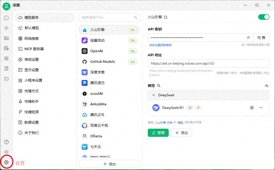275x170 pixels.
Task: Open the translate sidebar icon
Action: coord(6,48)
